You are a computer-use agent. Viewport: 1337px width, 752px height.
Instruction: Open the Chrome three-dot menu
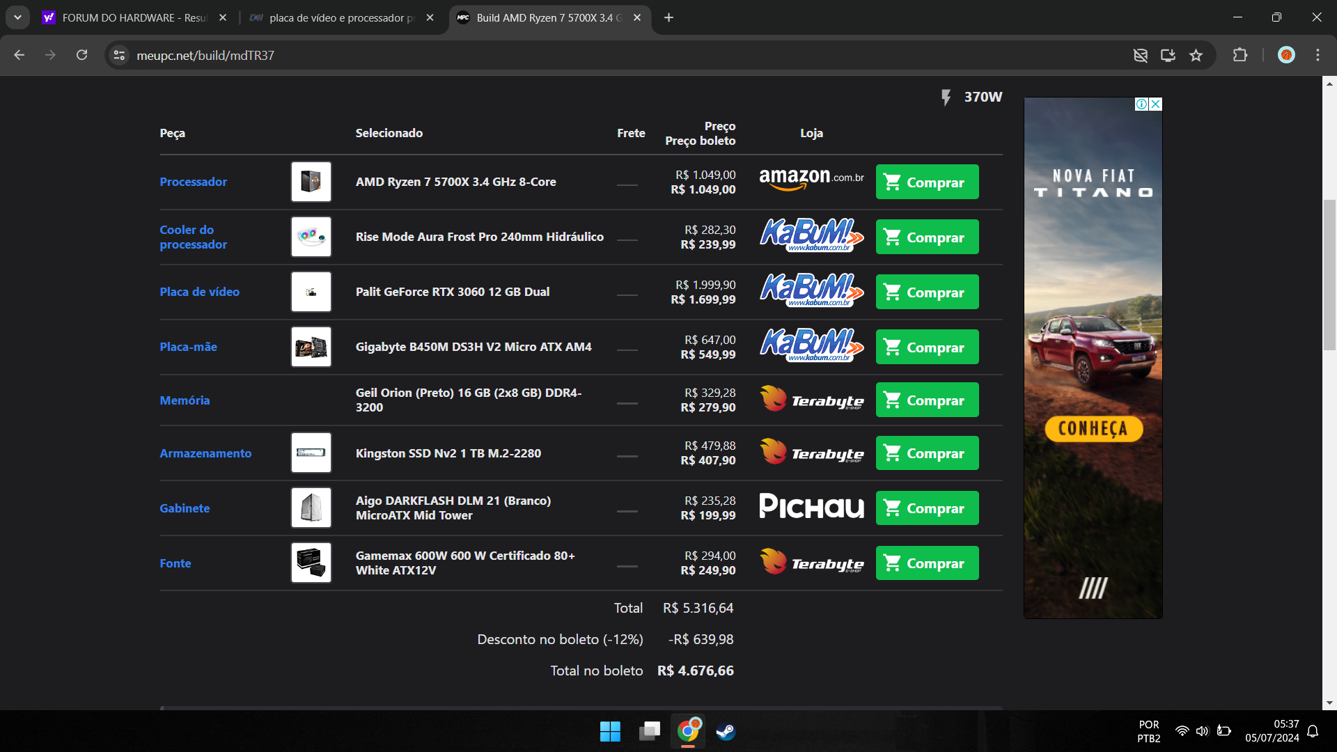[1318, 55]
